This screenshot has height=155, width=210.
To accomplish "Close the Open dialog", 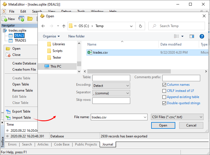I will point(204,16).
